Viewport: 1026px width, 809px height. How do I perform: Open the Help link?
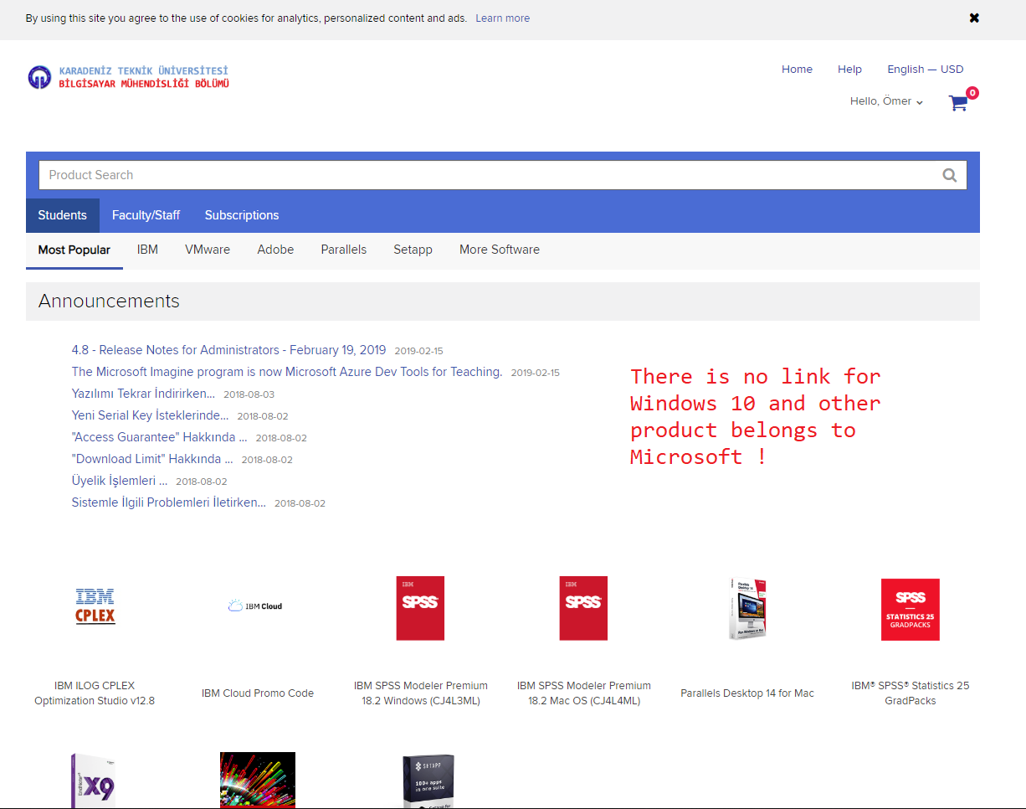coord(849,70)
